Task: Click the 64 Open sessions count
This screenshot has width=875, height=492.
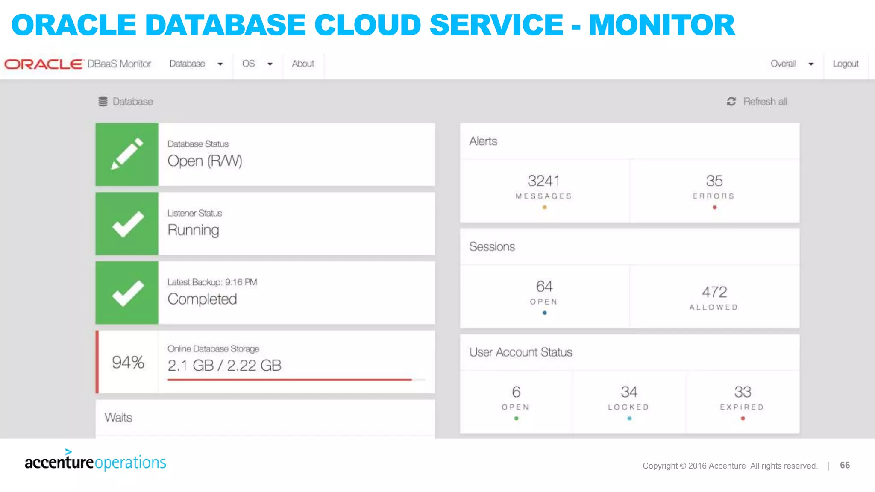Action: 544,293
